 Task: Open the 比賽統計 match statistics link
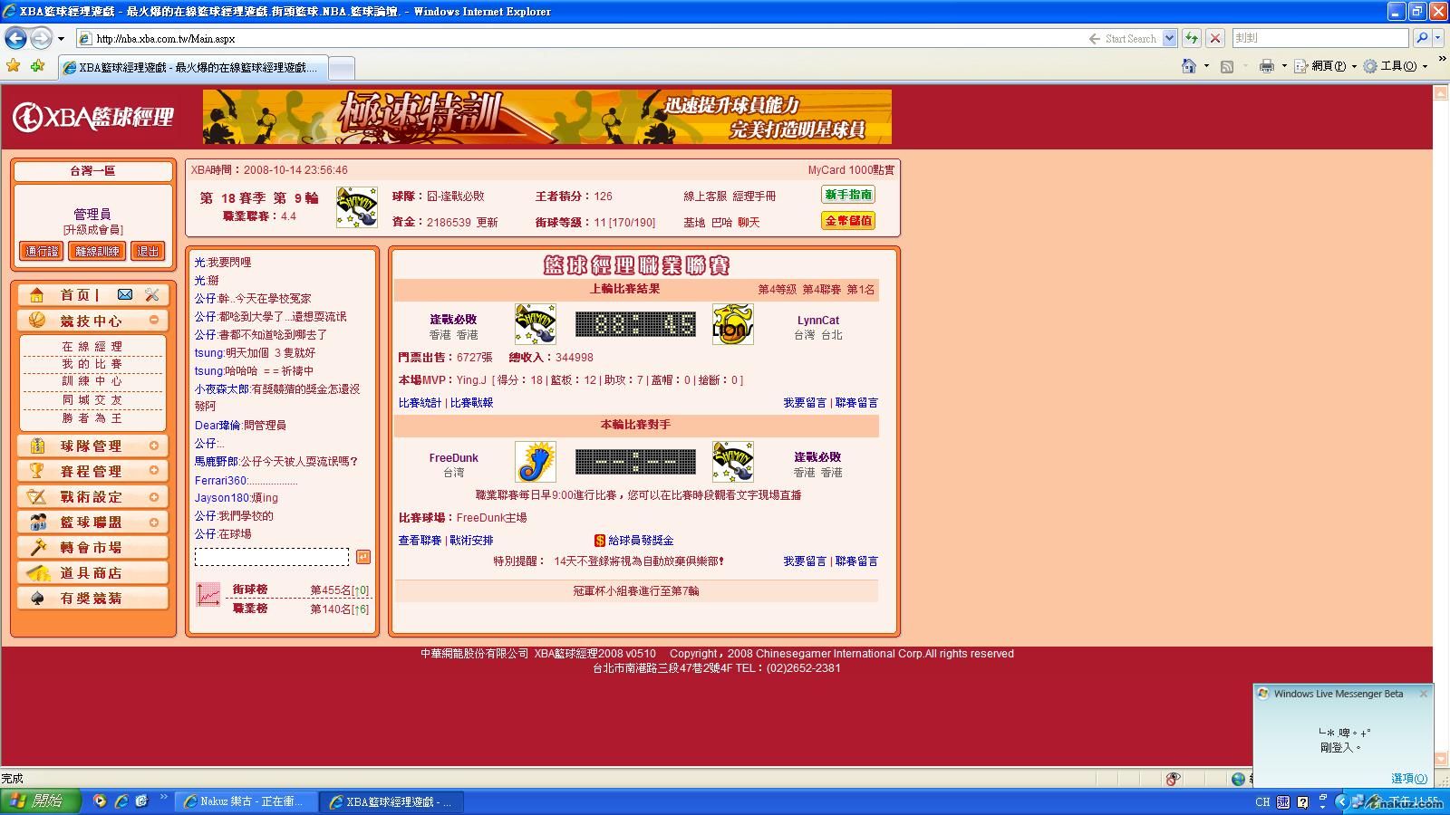point(420,403)
